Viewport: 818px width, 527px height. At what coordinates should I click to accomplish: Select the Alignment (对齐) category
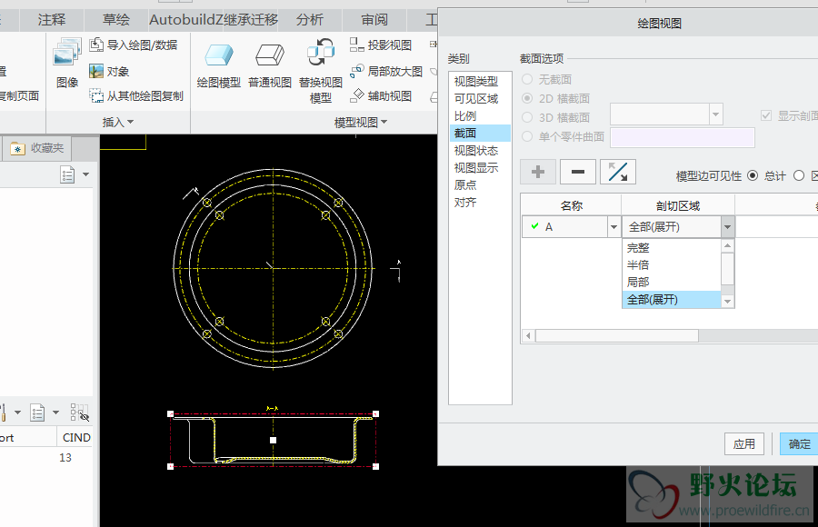click(x=479, y=203)
